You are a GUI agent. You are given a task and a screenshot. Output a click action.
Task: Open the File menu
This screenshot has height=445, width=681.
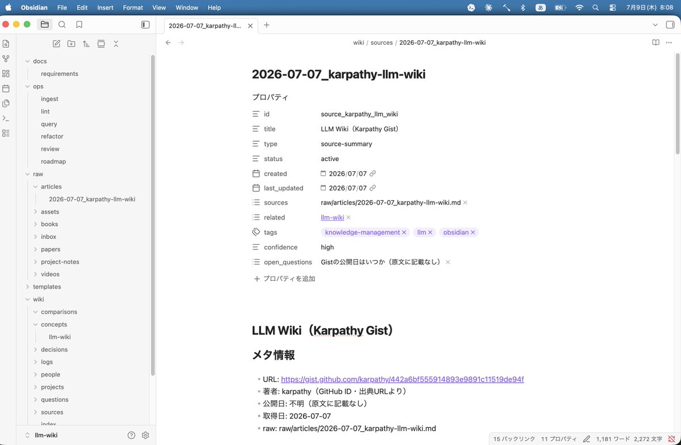(x=62, y=8)
